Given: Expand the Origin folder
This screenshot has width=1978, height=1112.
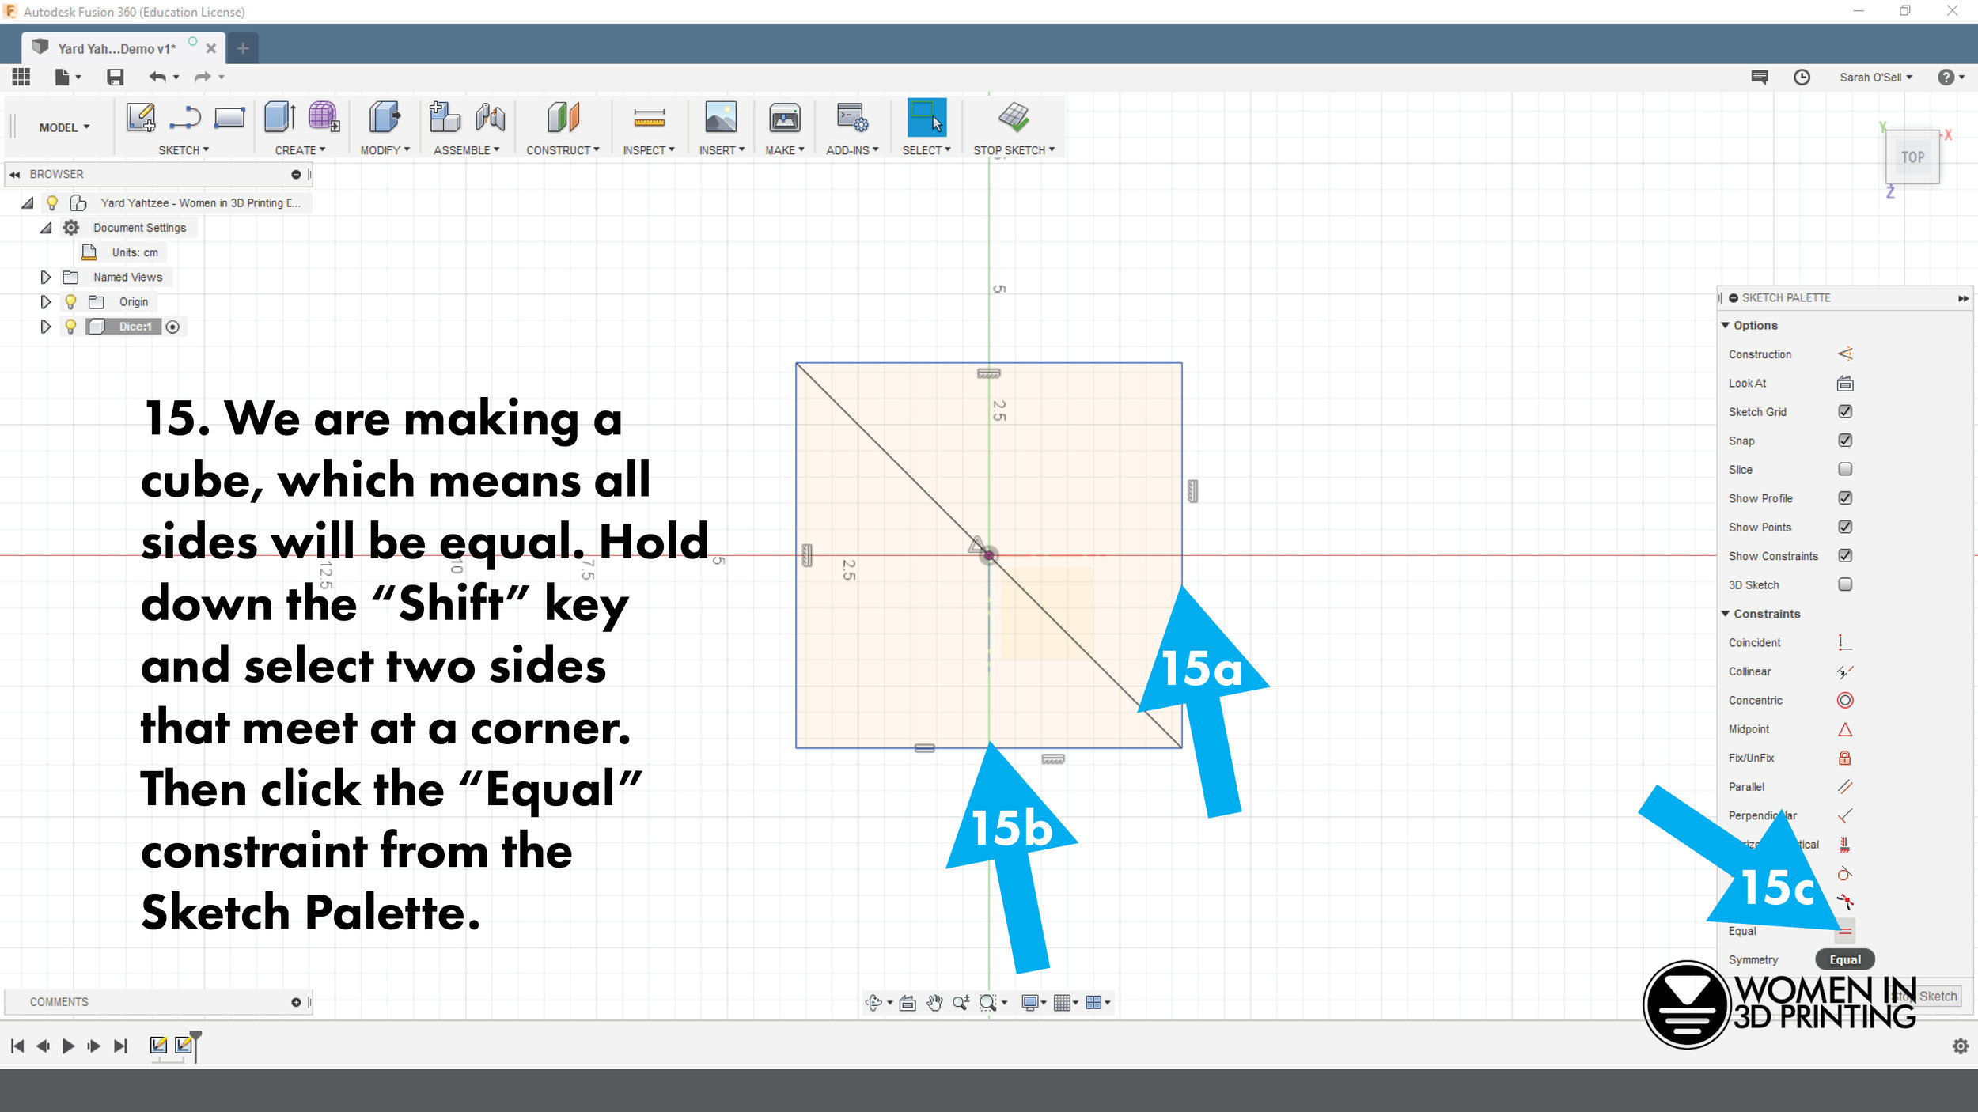Looking at the screenshot, I should 45,301.
